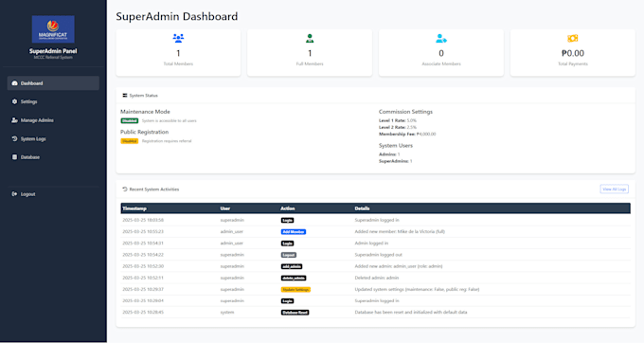This screenshot has width=644, height=343.
Task: Click the Public Registration Disabled badge
Action: [130, 141]
